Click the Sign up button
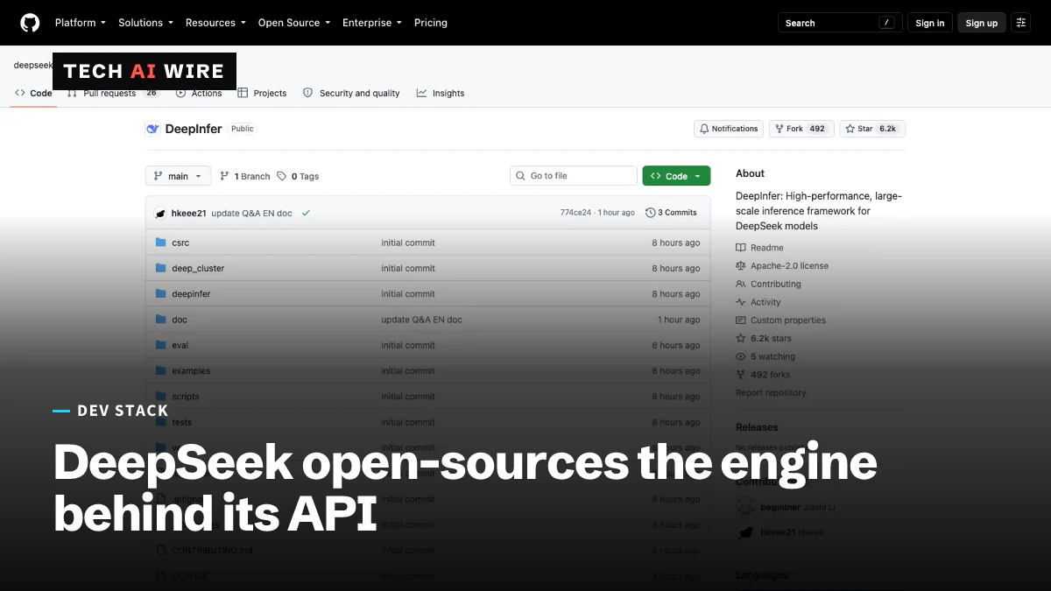This screenshot has height=591, width=1051. (982, 23)
